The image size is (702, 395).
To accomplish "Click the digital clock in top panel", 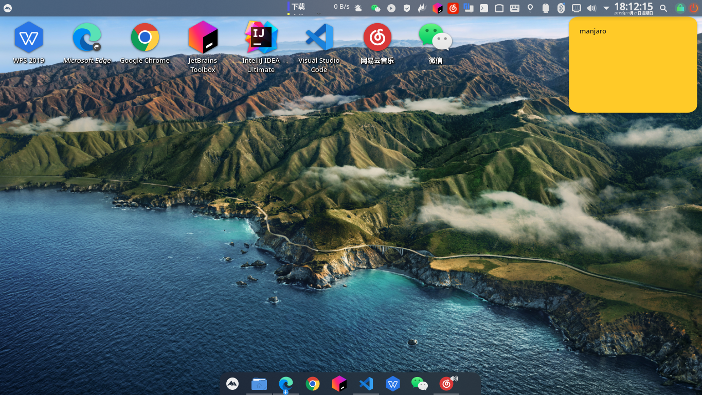I will point(633,8).
